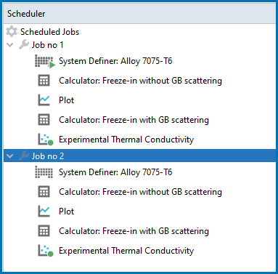Viewport: 278px width, 274px height.
Task: Select the Scheduled Jobs root item
Action: coord(49,32)
